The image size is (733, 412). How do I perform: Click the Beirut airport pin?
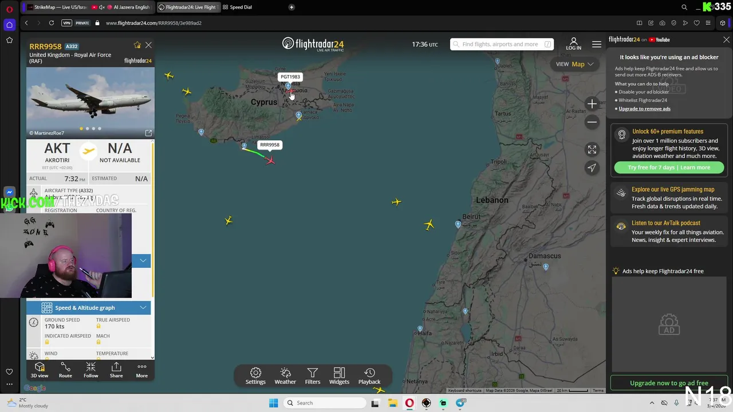(458, 224)
